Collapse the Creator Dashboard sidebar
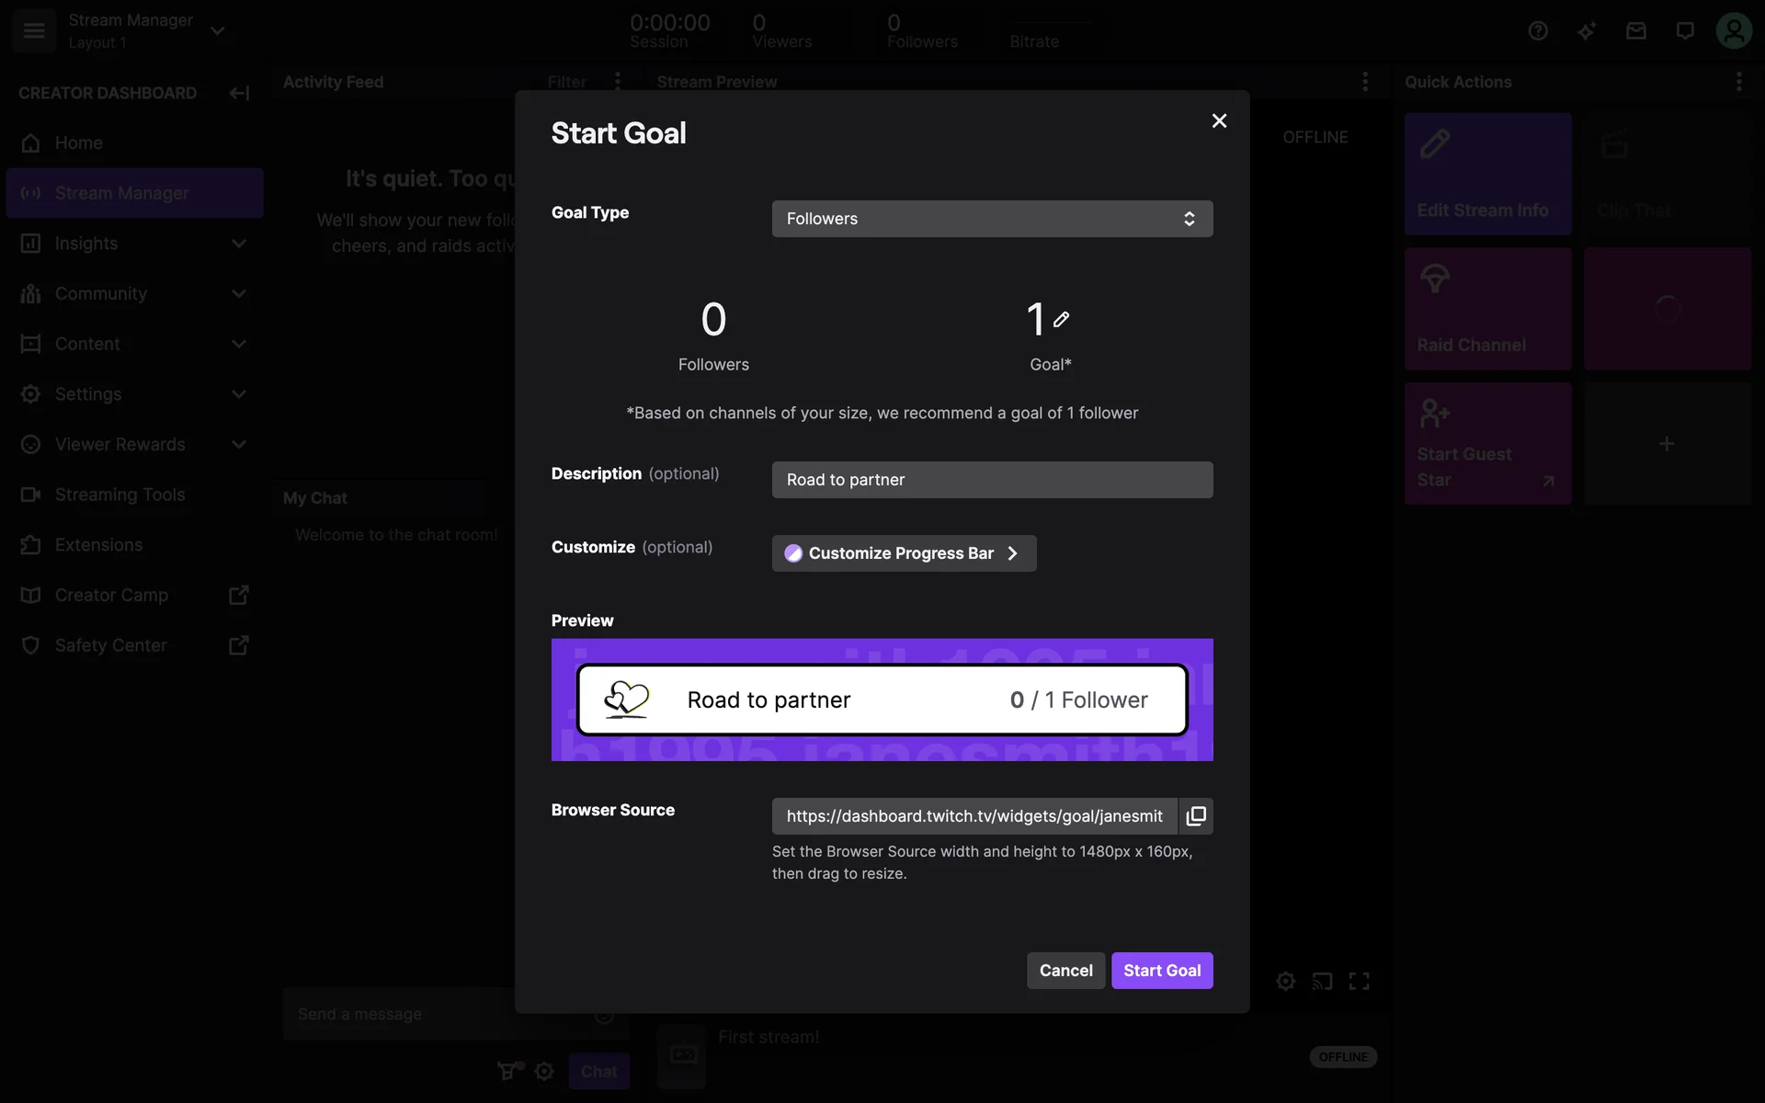Image resolution: width=1765 pixels, height=1103 pixels. click(239, 93)
